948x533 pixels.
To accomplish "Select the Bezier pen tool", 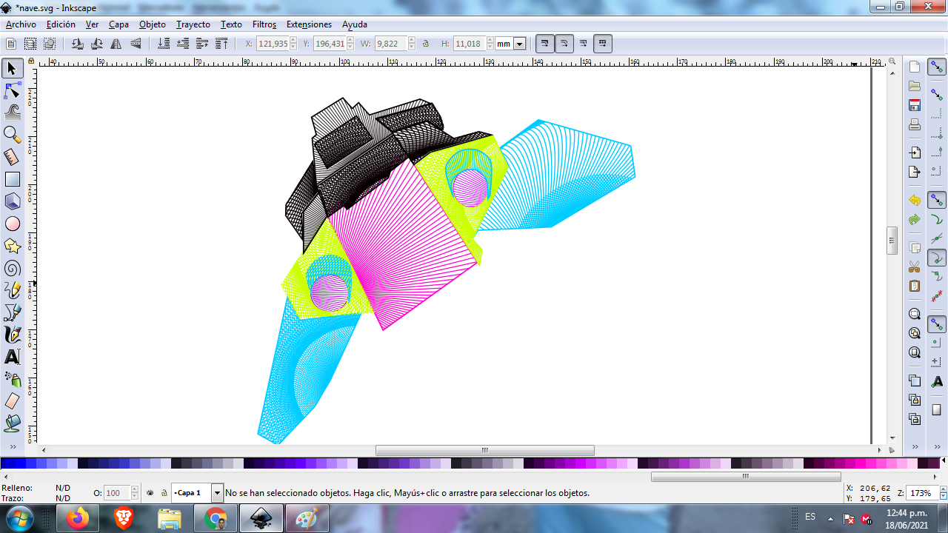I will pyautogui.click(x=12, y=312).
